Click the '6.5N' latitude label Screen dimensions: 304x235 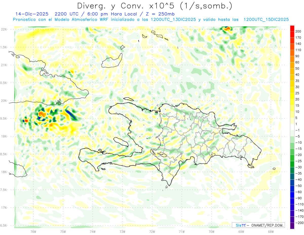pyautogui.click(x=4, y=225)
